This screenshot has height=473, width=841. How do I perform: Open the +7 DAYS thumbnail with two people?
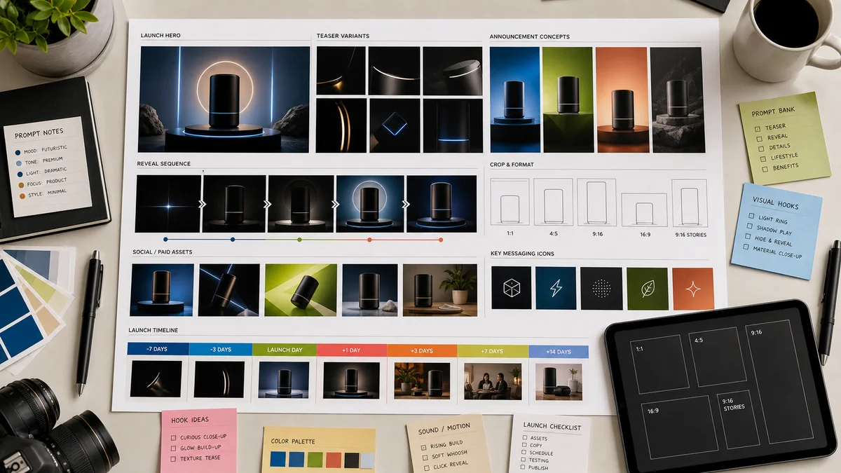click(492, 382)
